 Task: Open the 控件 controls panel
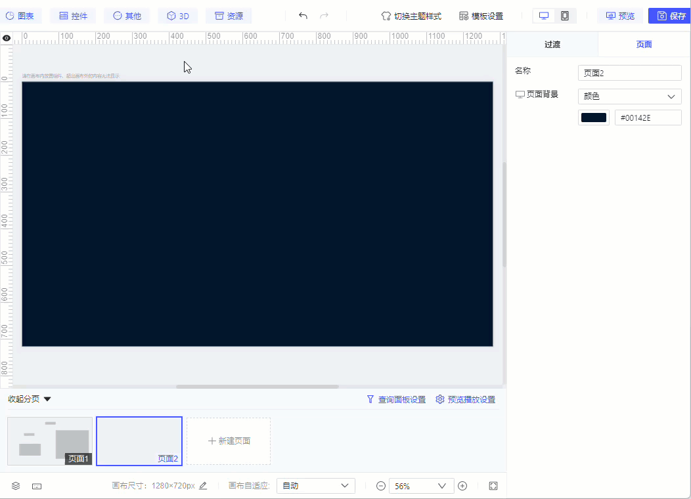click(x=73, y=16)
